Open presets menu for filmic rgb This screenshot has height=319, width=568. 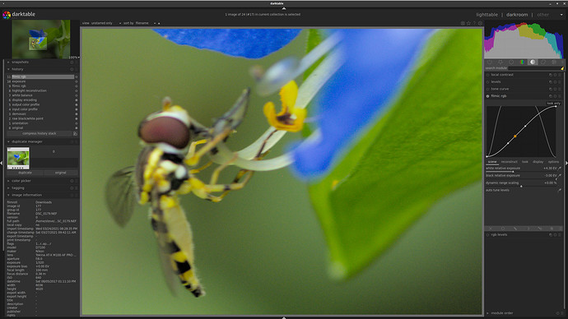560,96
